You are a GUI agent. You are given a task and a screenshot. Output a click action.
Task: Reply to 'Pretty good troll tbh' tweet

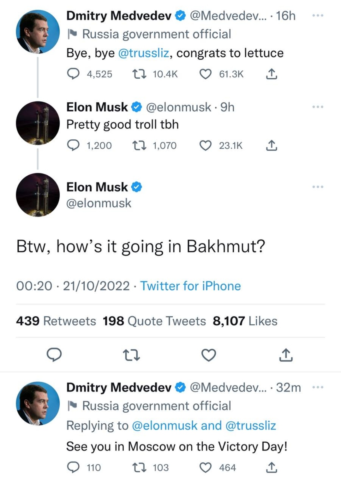click(x=73, y=145)
